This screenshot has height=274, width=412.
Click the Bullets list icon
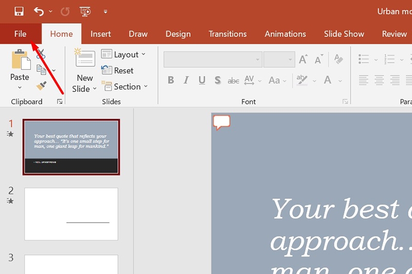(364, 59)
